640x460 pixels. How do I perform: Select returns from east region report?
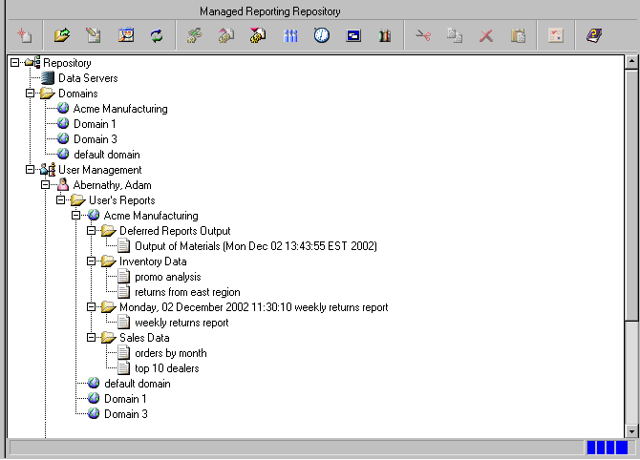(187, 292)
